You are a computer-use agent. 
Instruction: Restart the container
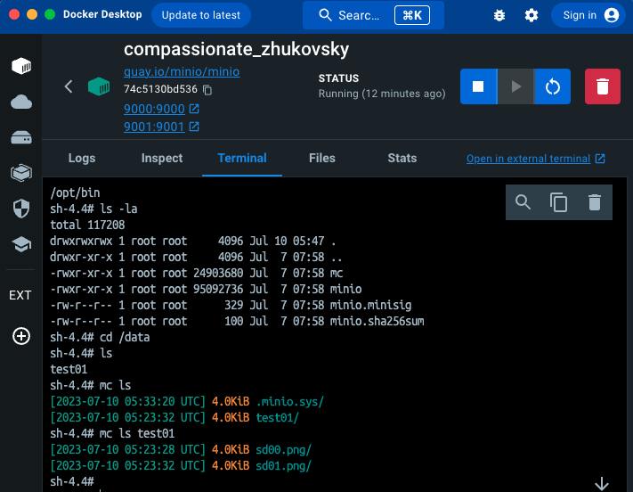(x=552, y=86)
